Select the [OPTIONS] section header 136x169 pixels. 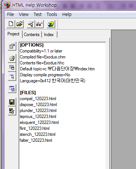[32, 45]
